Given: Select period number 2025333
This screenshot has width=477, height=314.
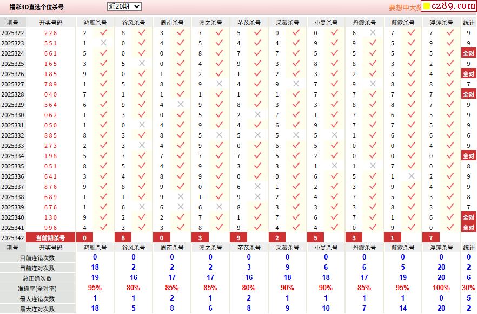Looking at the screenshot, I should [x=13, y=146].
